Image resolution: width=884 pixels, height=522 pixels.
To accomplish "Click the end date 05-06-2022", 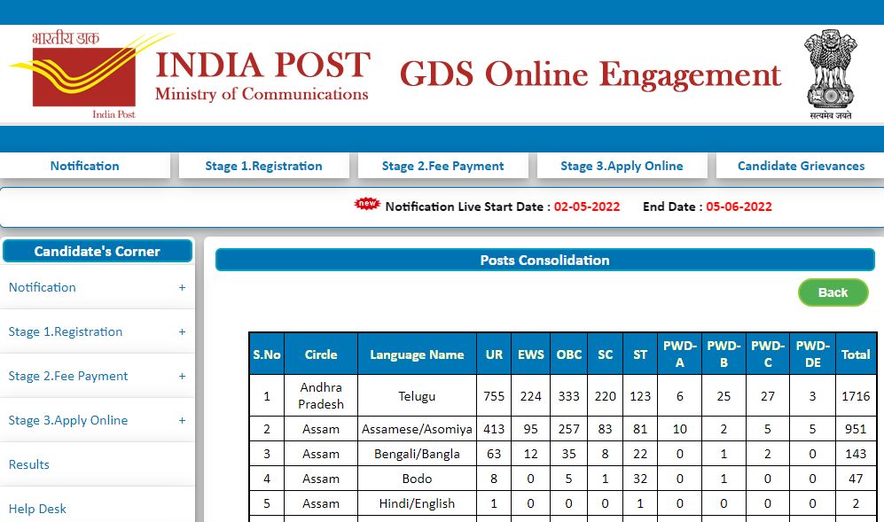I will [x=739, y=206].
